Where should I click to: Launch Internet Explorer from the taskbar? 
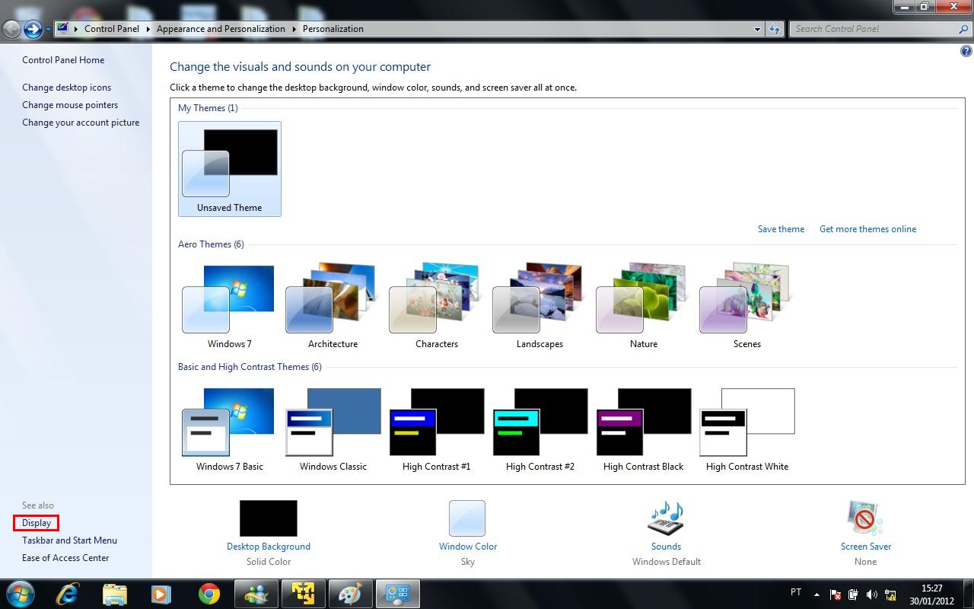click(68, 594)
